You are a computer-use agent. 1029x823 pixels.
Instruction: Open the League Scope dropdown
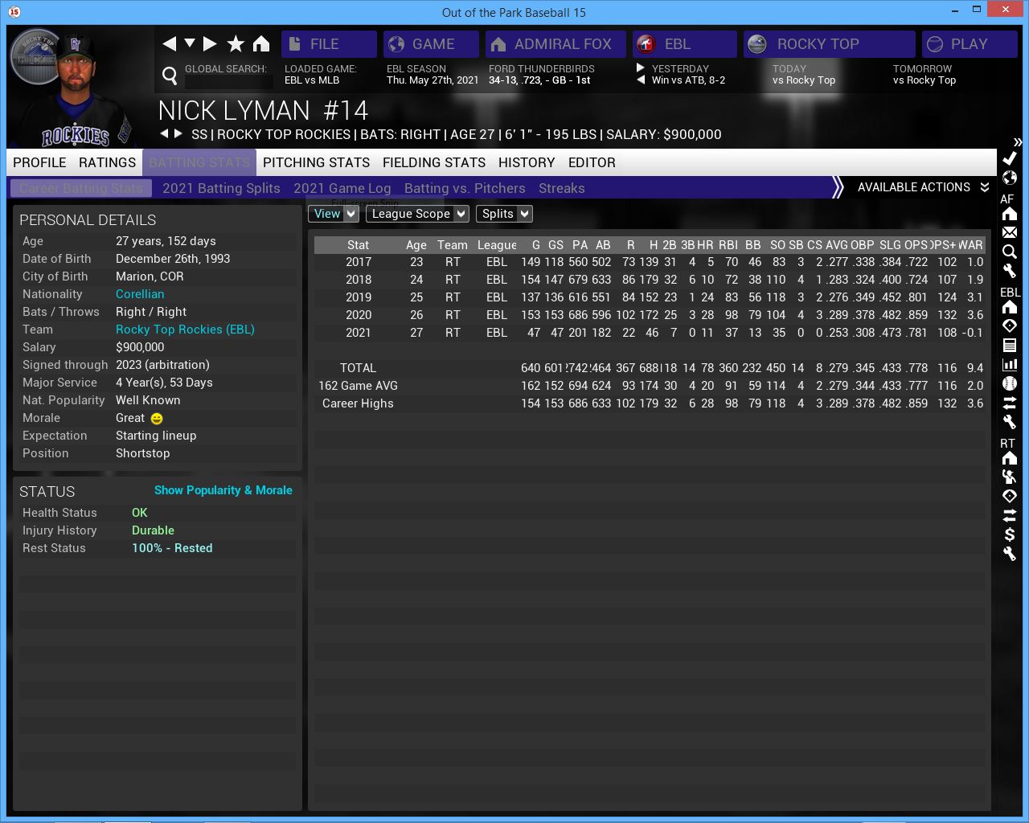[417, 214]
